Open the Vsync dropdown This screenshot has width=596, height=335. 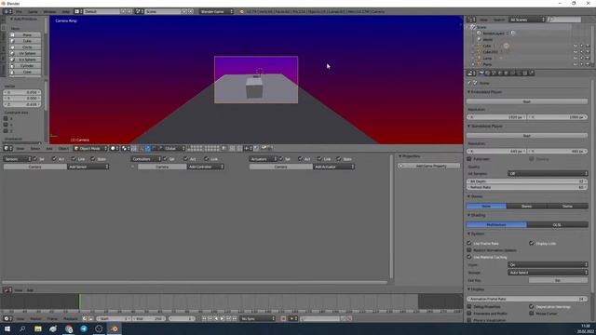[x=548, y=264]
